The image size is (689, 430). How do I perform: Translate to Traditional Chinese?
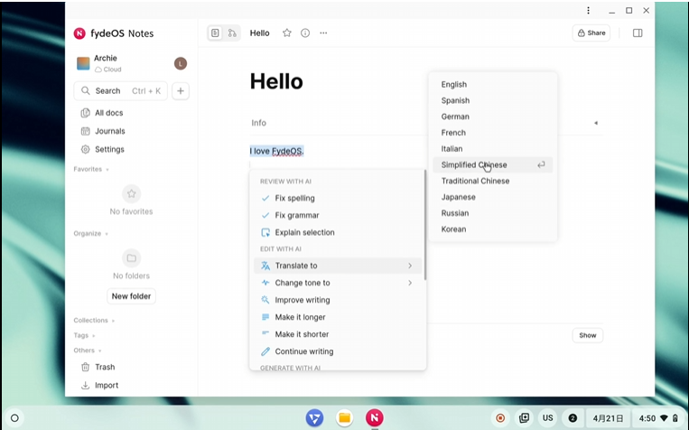tap(492, 182)
